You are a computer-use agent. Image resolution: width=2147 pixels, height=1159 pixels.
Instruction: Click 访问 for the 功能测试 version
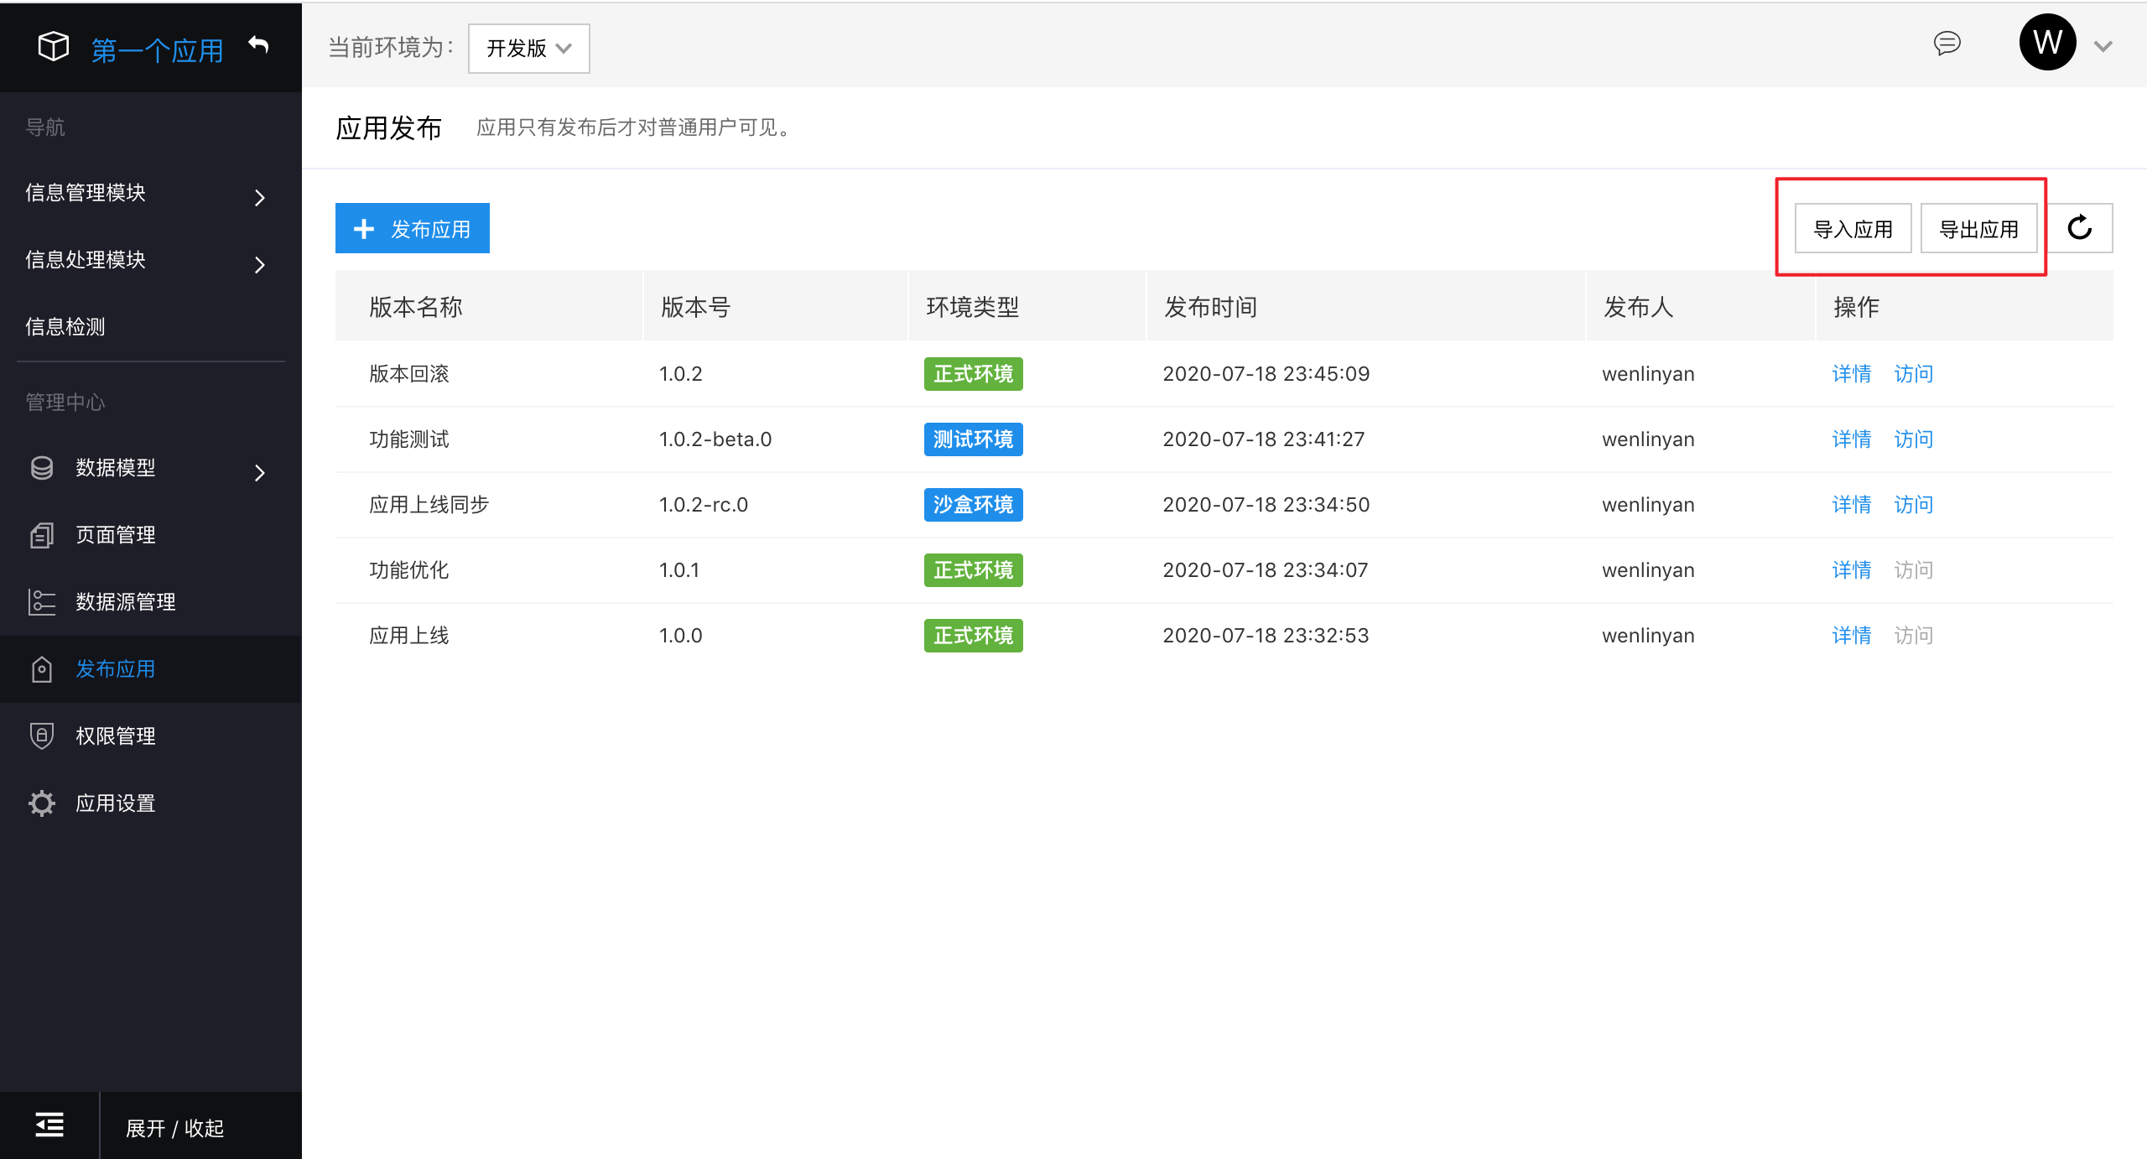pos(1913,439)
